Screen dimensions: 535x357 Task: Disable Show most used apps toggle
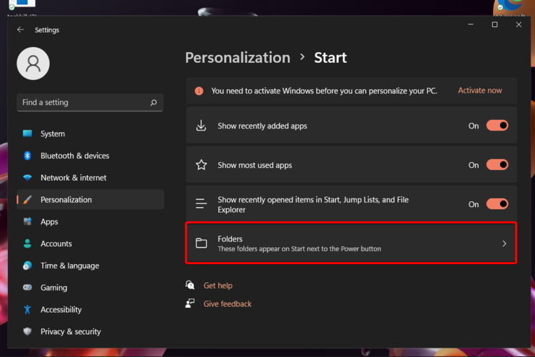[497, 165]
